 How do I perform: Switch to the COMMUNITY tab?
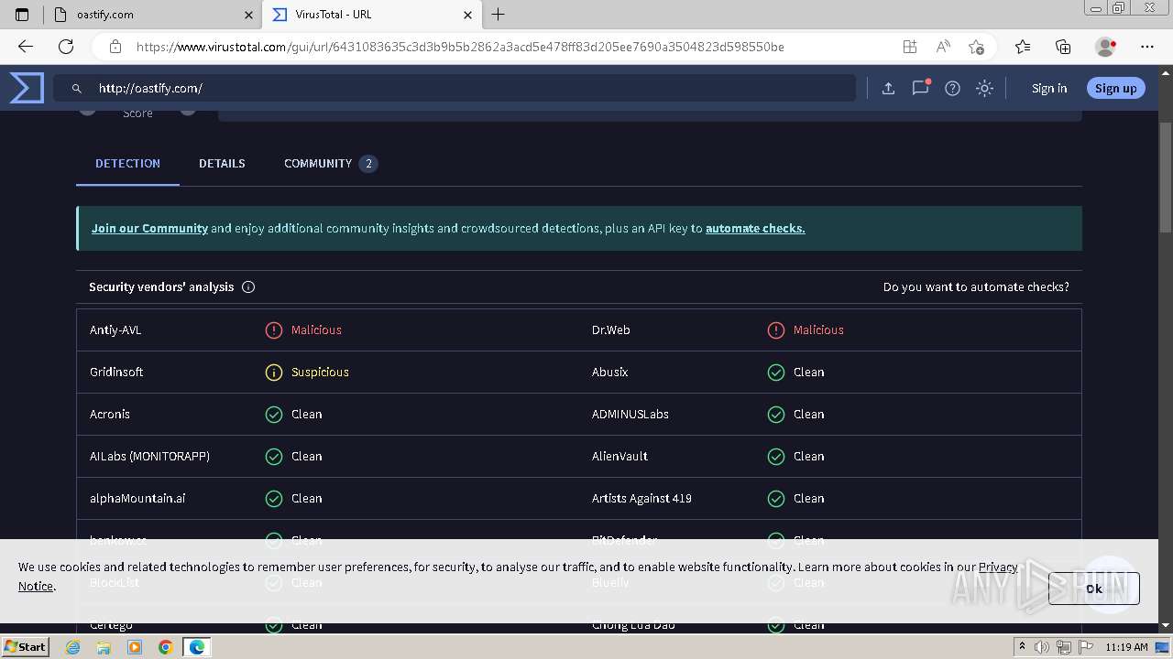pos(330,163)
